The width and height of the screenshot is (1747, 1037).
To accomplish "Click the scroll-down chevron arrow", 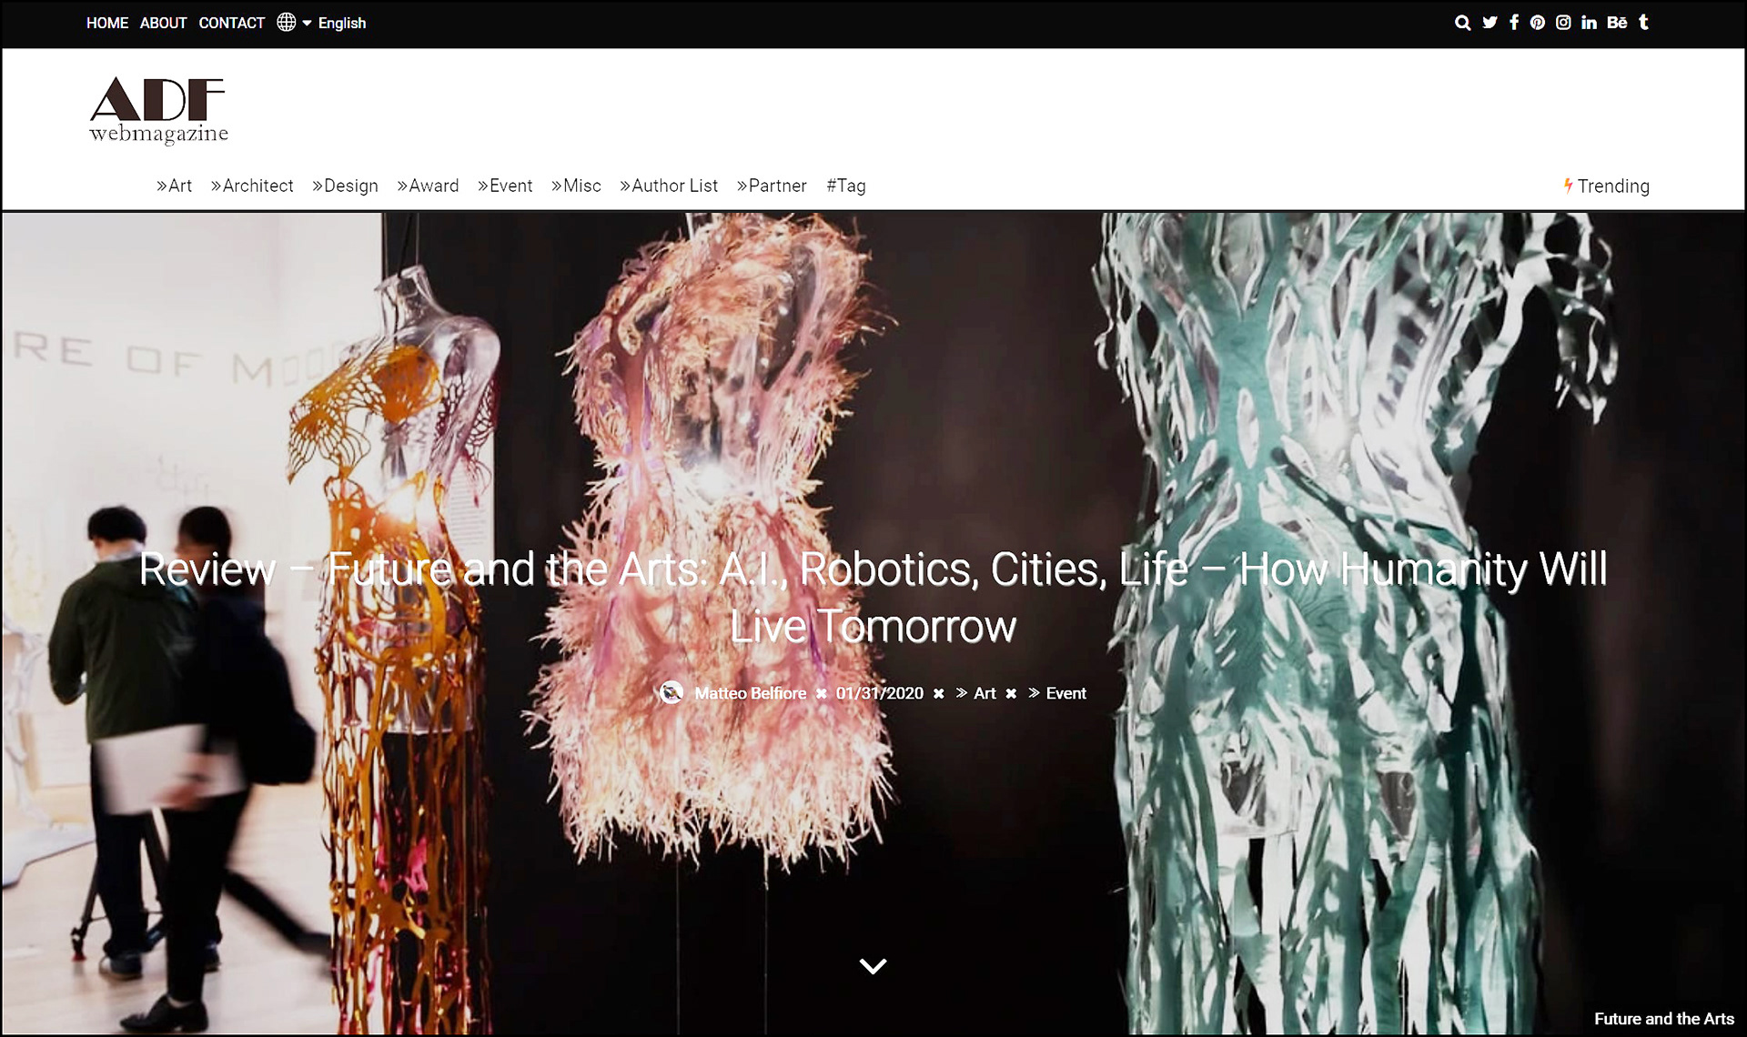I will point(873,966).
